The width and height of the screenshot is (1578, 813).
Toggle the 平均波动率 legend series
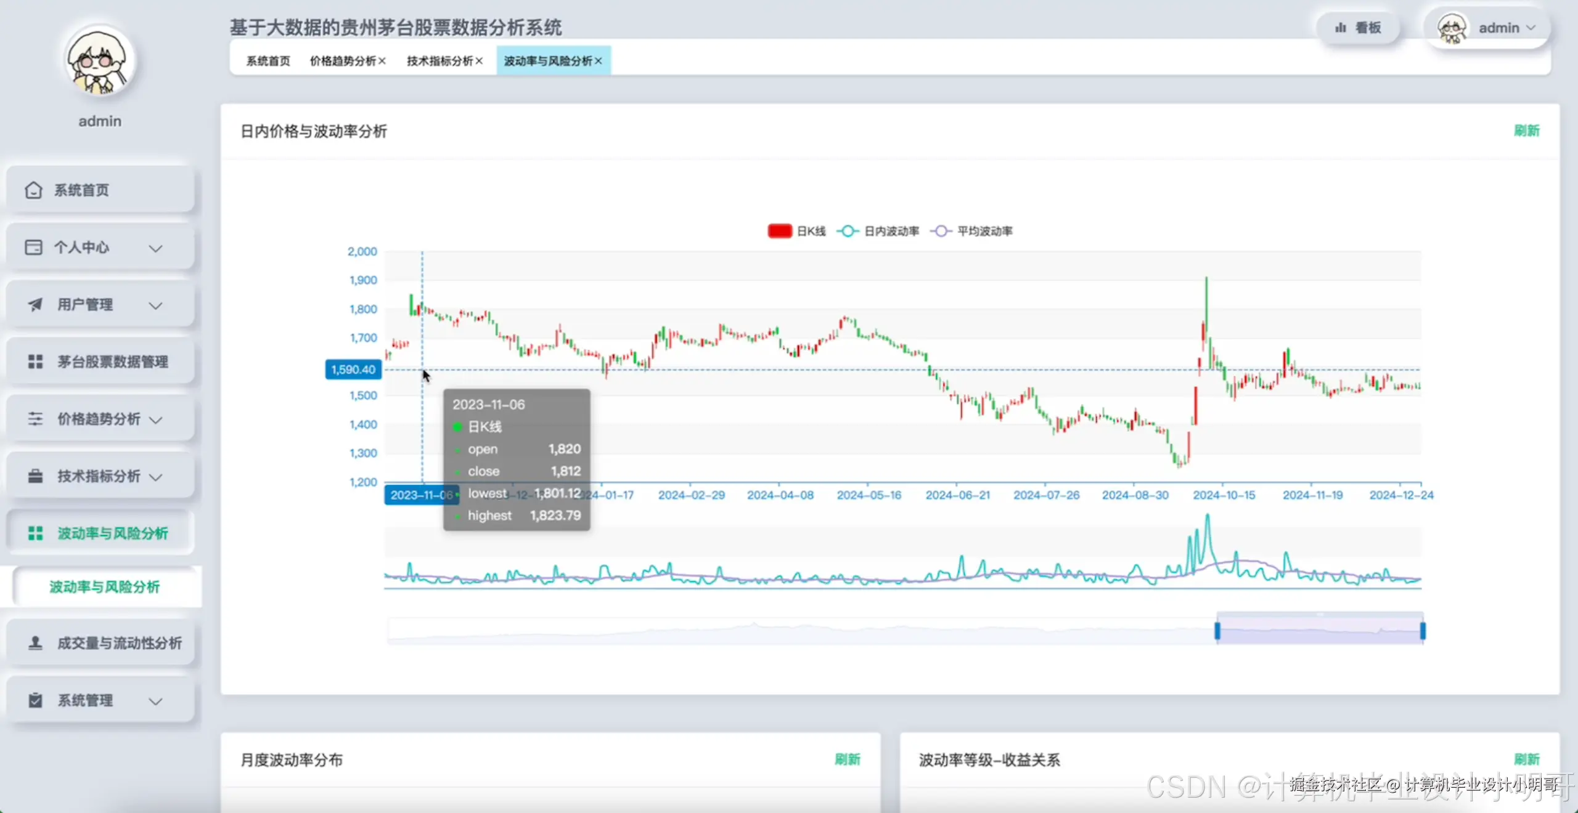point(941,231)
